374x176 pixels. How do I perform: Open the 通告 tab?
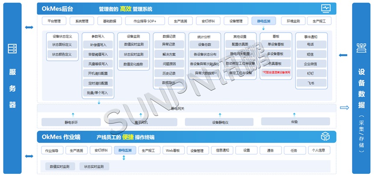(x=271, y=150)
